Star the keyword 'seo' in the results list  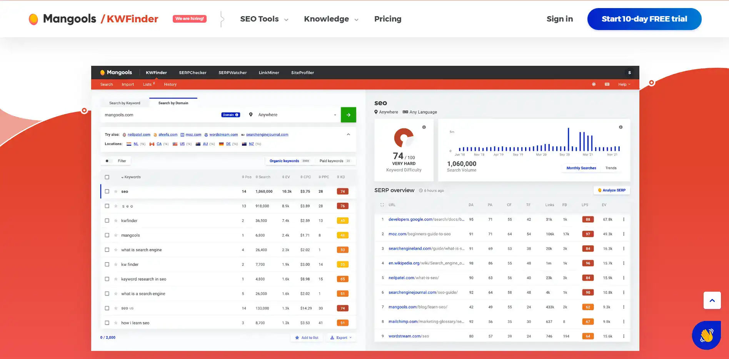(115, 191)
